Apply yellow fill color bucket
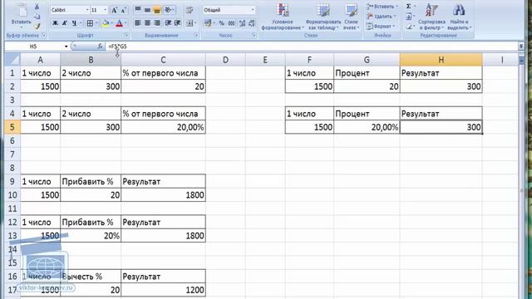Screen dimensions: 532x299 pyautogui.click(x=106, y=23)
